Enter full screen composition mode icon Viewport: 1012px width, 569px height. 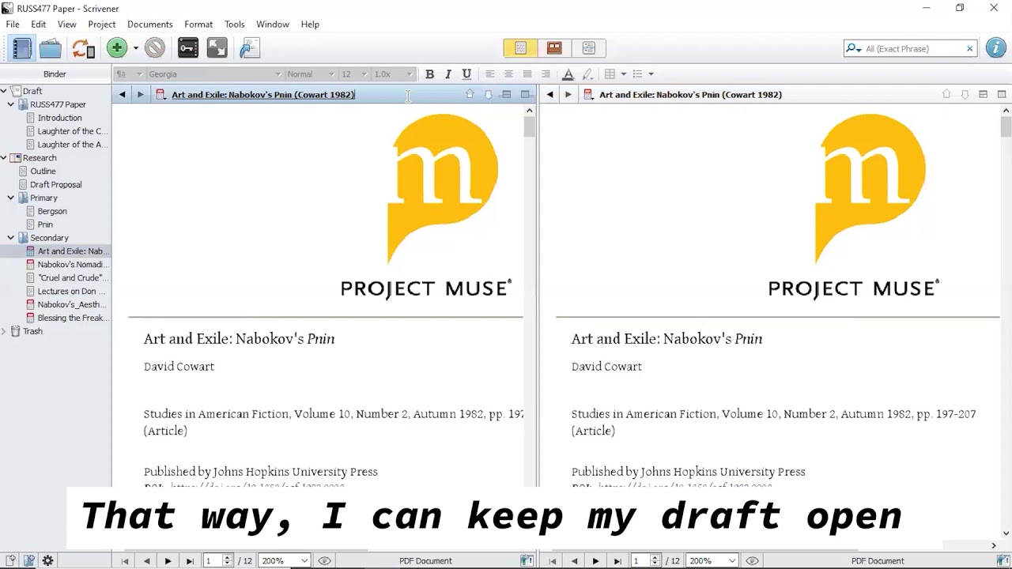pos(217,48)
